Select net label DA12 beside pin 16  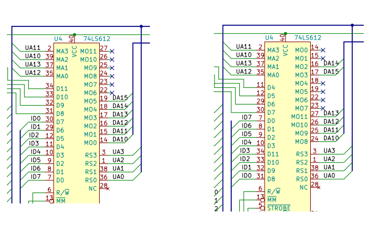pos(120,122)
